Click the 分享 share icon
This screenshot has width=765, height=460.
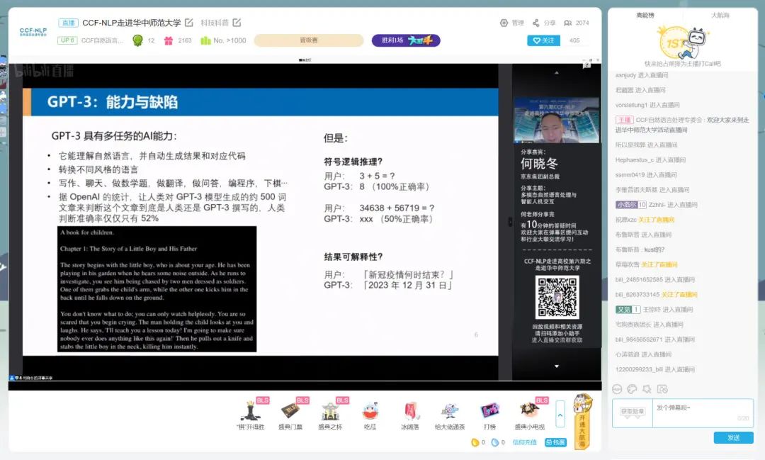(535, 23)
